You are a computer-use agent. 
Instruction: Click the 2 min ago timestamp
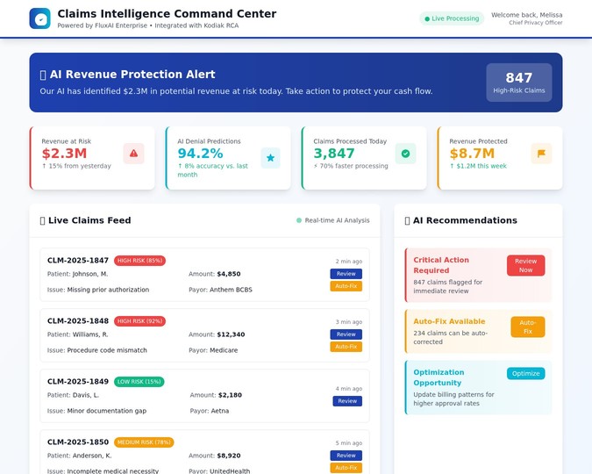349,262
